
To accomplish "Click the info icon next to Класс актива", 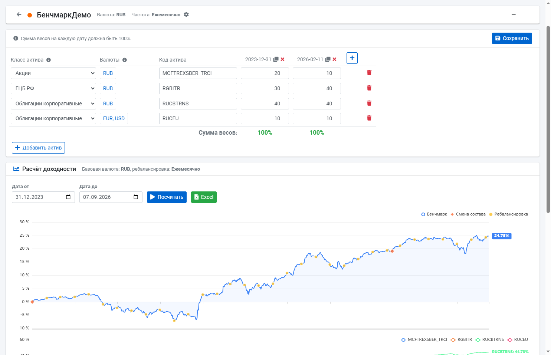I will tap(49, 60).
